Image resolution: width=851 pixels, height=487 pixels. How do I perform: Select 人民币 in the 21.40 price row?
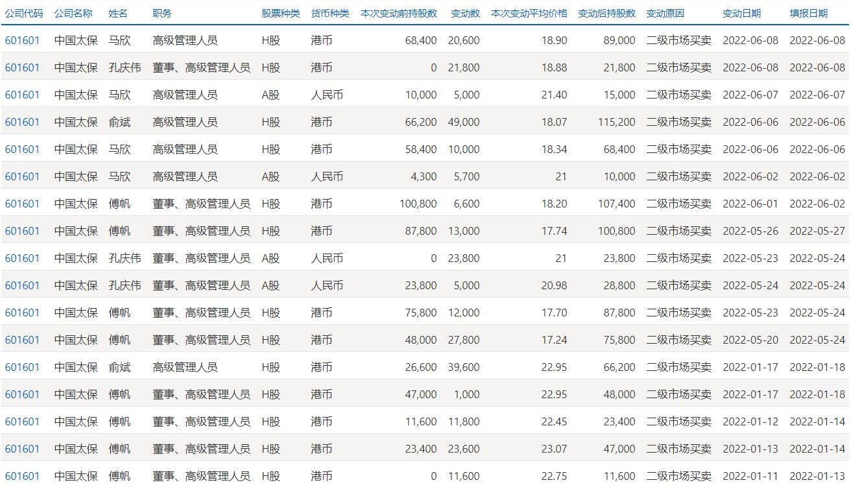click(x=327, y=95)
